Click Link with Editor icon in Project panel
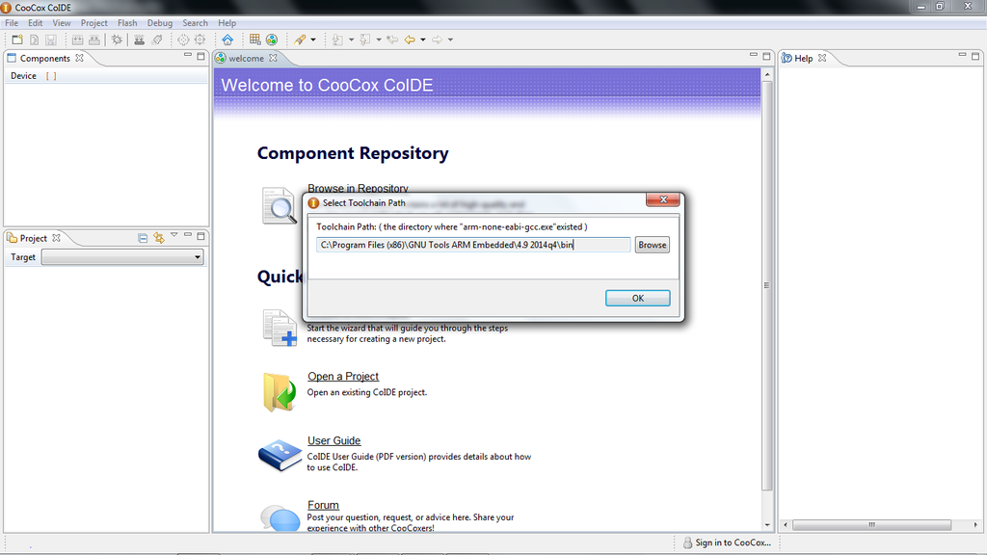This screenshot has height=555, width=987. tap(159, 238)
